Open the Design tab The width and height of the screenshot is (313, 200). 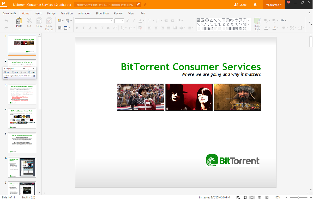coord(51,13)
